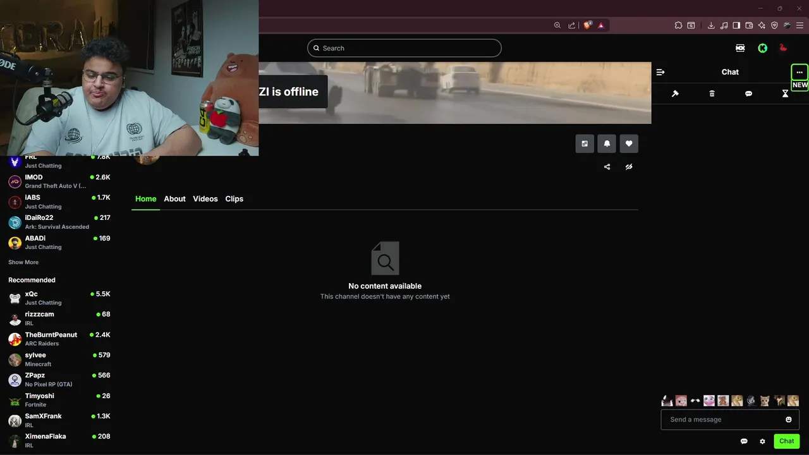Viewport: 809px width, 455px height.
Task: Open browser downloads icon
Action: 711,25
